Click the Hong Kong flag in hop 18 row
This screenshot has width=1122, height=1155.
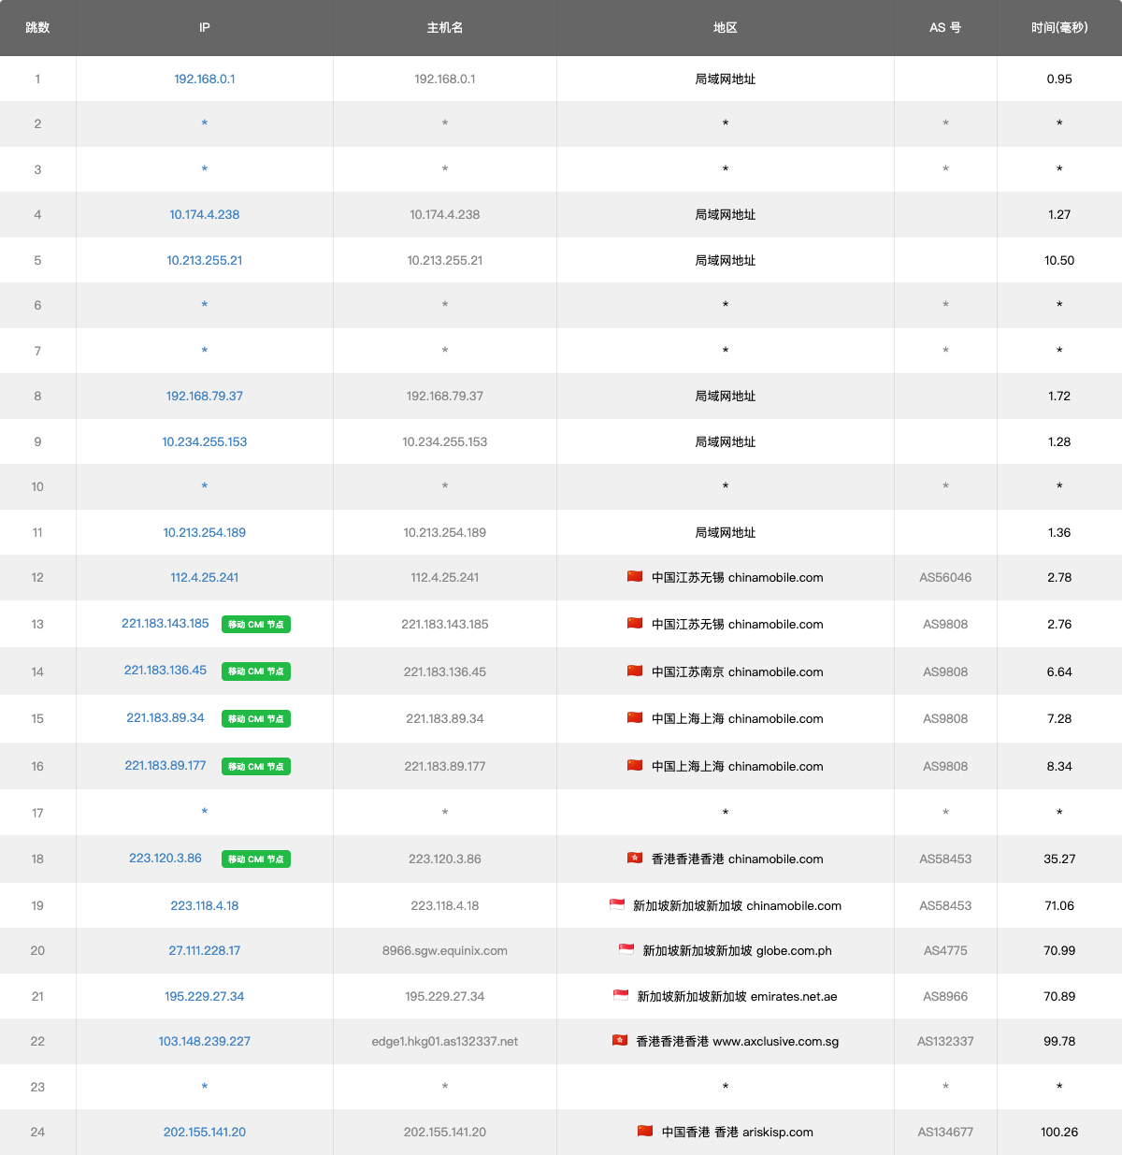pos(635,858)
